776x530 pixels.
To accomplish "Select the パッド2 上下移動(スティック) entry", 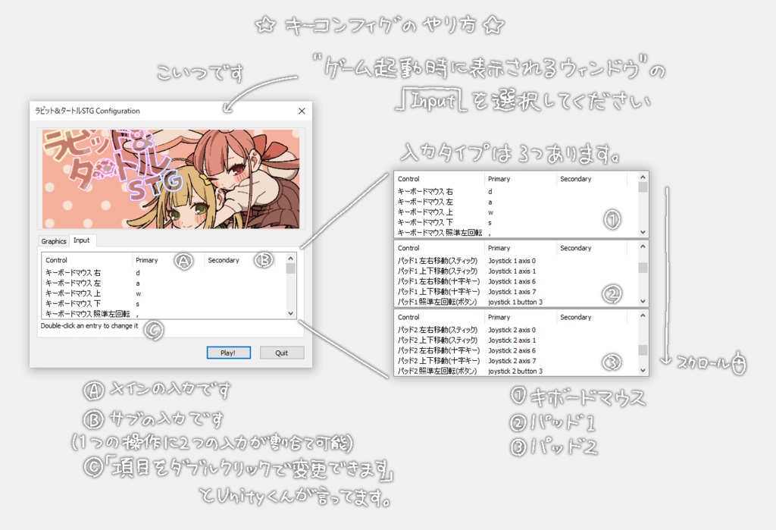I will click(x=438, y=340).
